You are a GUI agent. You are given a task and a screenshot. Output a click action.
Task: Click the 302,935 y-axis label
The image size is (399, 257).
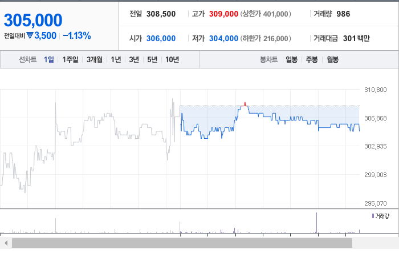[376, 146]
